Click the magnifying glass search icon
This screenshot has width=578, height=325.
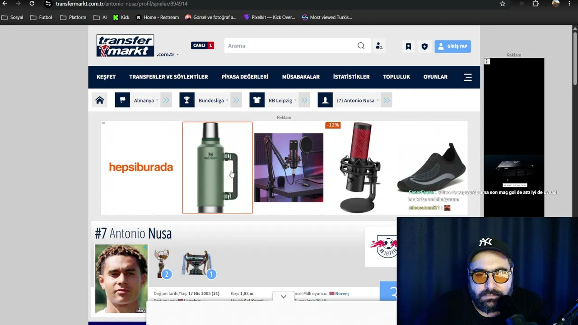[361, 46]
